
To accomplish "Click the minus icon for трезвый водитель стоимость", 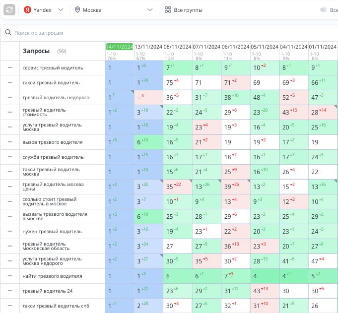I will click(10, 112).
